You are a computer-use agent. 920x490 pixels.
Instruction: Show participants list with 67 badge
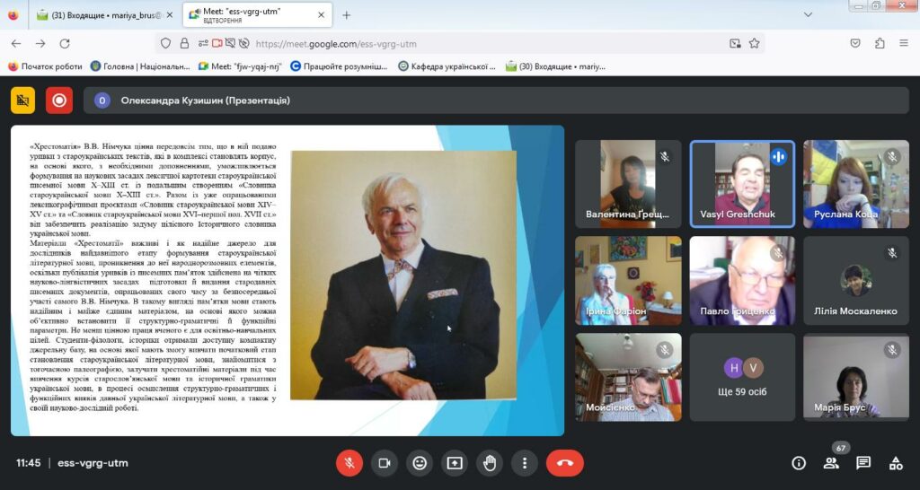tap(831, 463)
